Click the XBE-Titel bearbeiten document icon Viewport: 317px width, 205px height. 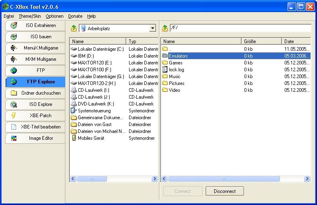point(14,127)
